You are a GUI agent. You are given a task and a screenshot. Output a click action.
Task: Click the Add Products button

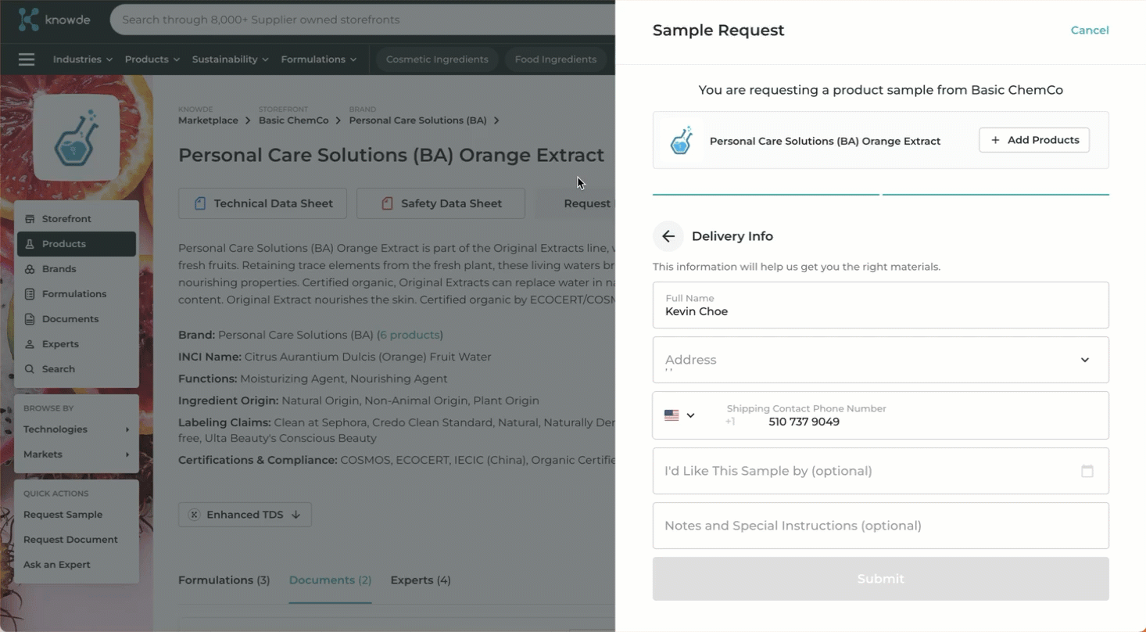1033,140
